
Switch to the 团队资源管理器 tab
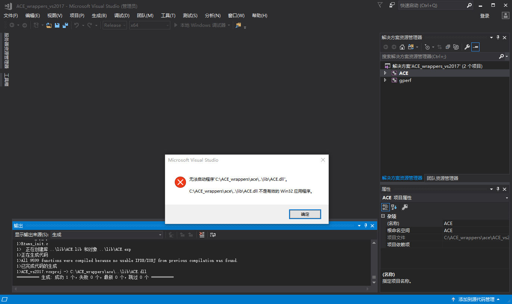(443, 178)
